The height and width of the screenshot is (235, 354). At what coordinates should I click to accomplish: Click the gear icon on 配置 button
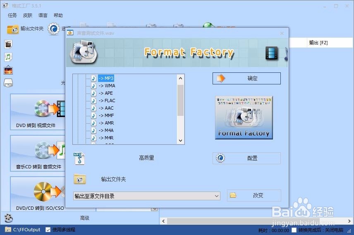pos(220,158)
